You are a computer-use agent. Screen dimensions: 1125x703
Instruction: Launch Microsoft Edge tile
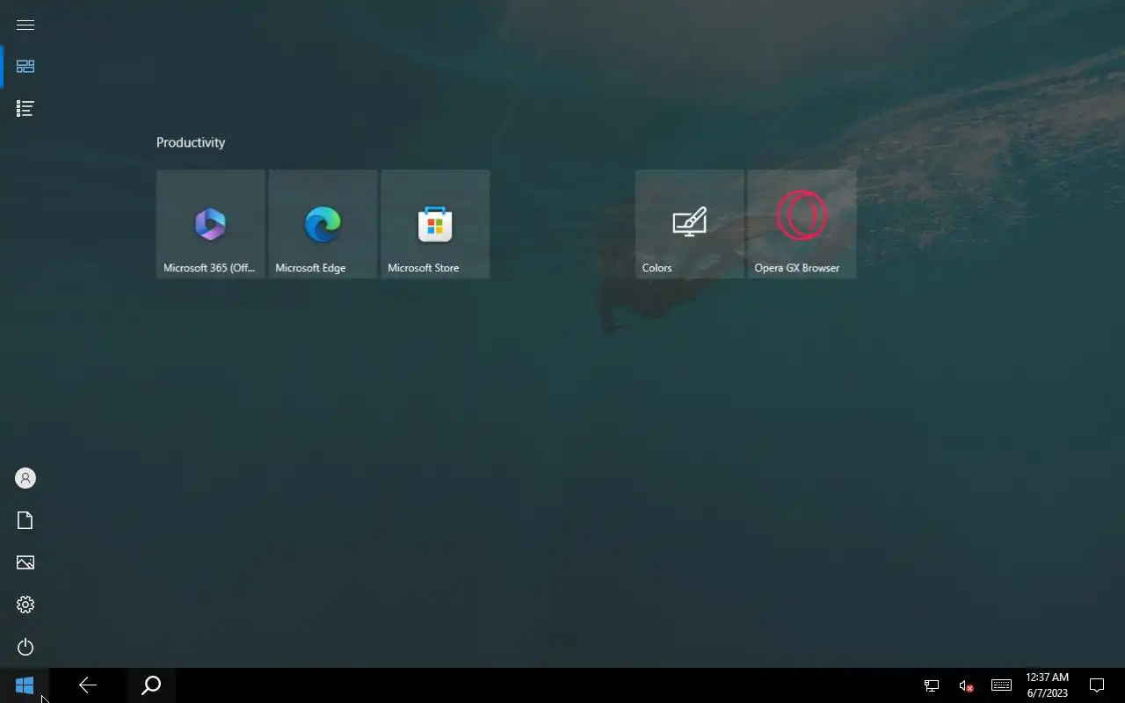323,224
